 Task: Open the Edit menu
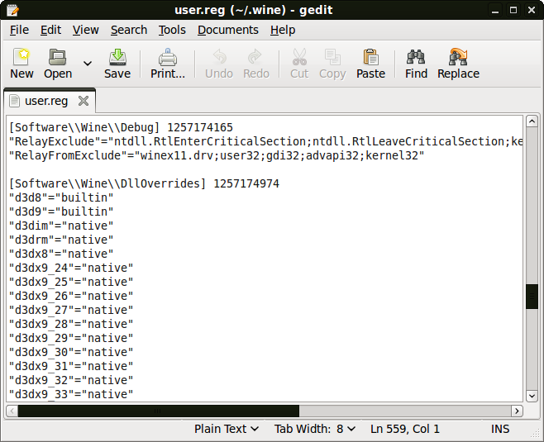tap(50, 31)
